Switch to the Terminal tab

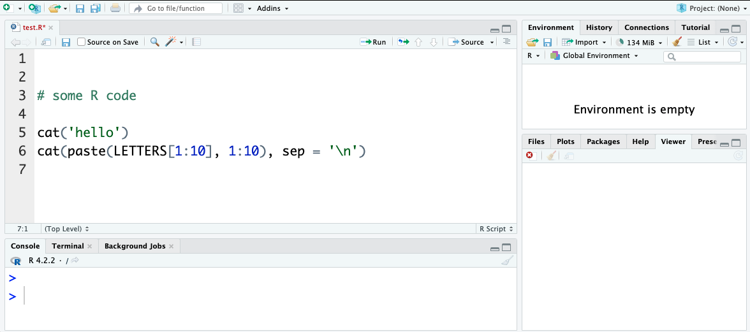(x=68, y=246)
